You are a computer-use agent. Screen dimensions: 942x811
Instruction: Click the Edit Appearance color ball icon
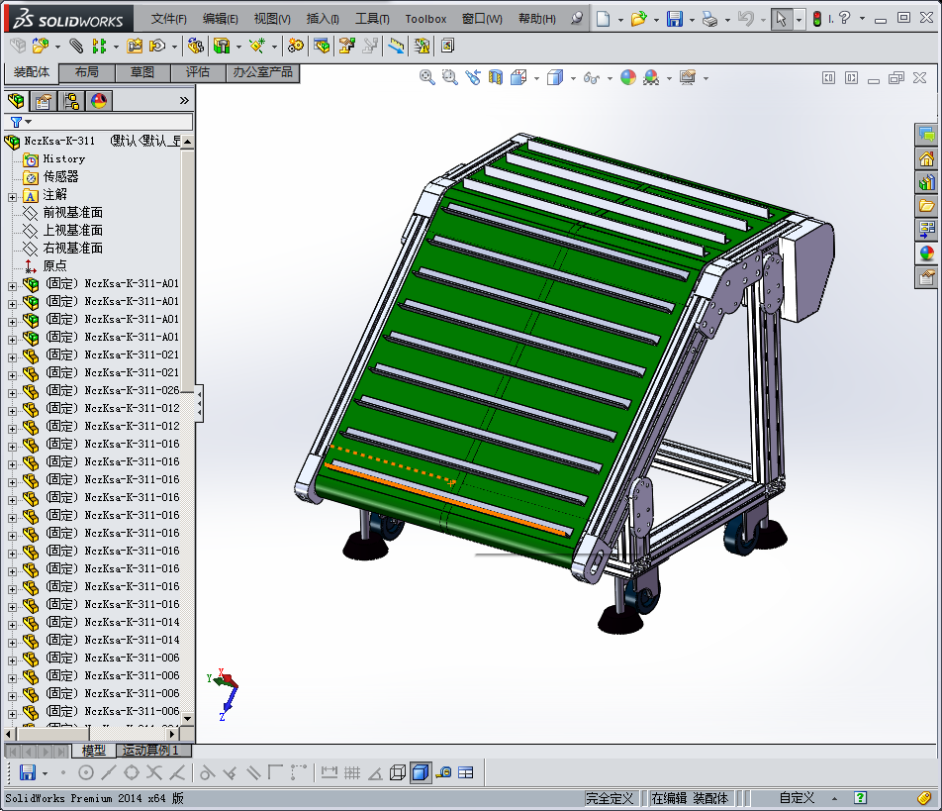628,77
